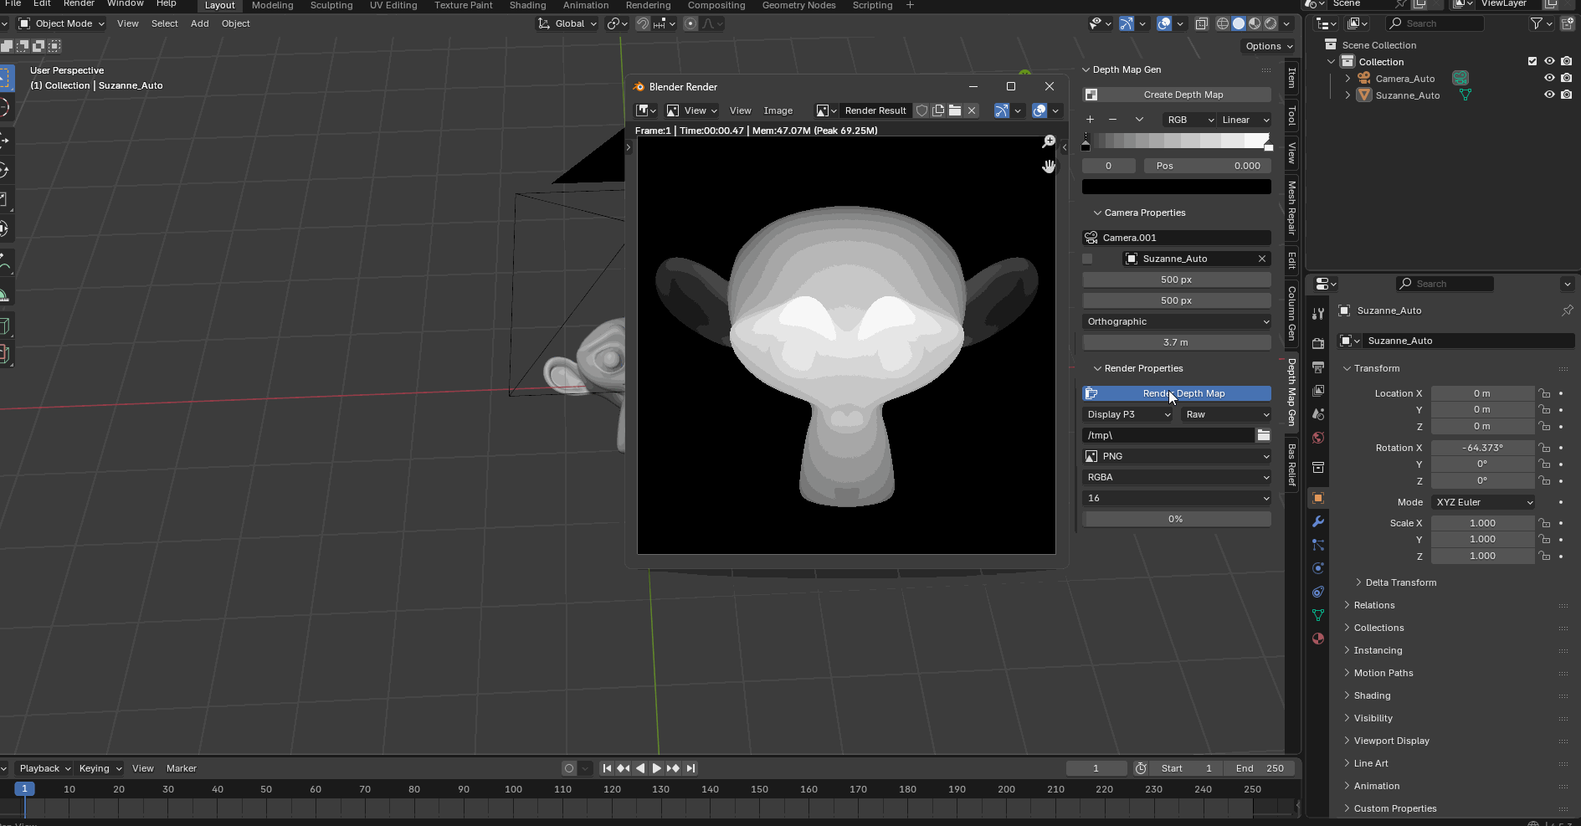Change the Orthographic camera type dropdown
The width and height of the screenshot is (1581, 826).
coord(1177,321)
